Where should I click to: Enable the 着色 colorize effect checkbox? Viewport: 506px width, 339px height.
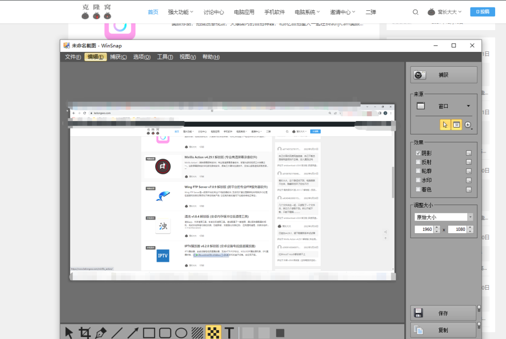[x=418, y=190]
